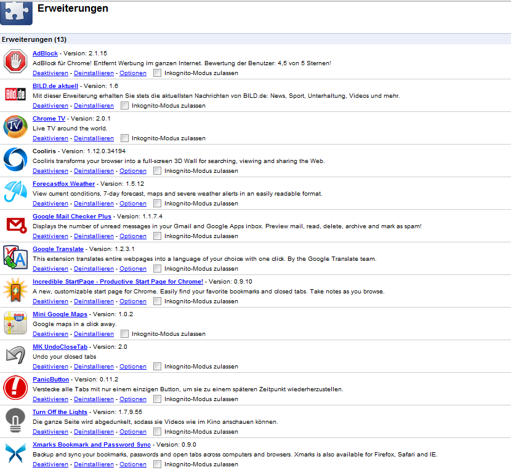Viewport: 511px width, 470px height.
Task: Click the Turn Off the Lights bulb icon
Action: [15, 420]
